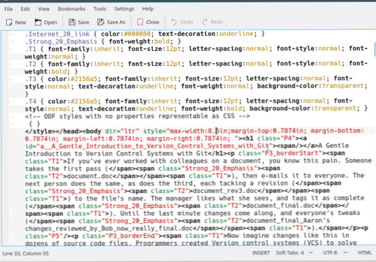Click the red Close document icon
Viewport: 376px width, 262px height.
tap(140, 22)
